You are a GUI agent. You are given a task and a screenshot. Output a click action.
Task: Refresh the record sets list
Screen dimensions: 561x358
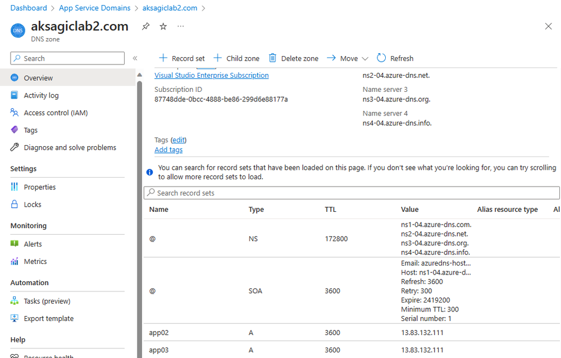tap(395, 58)
